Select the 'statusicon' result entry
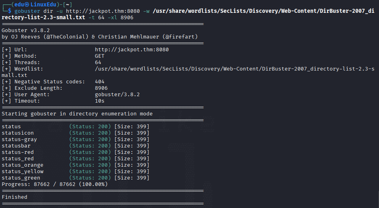 76,133
